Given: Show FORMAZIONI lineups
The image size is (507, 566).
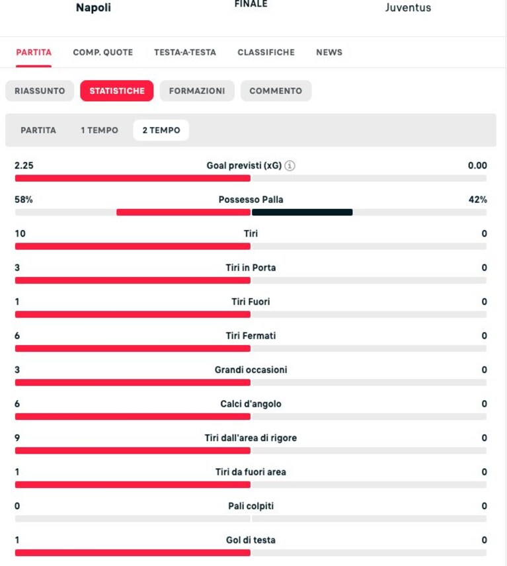Looking at the screenshot, I should coord(197,91).
